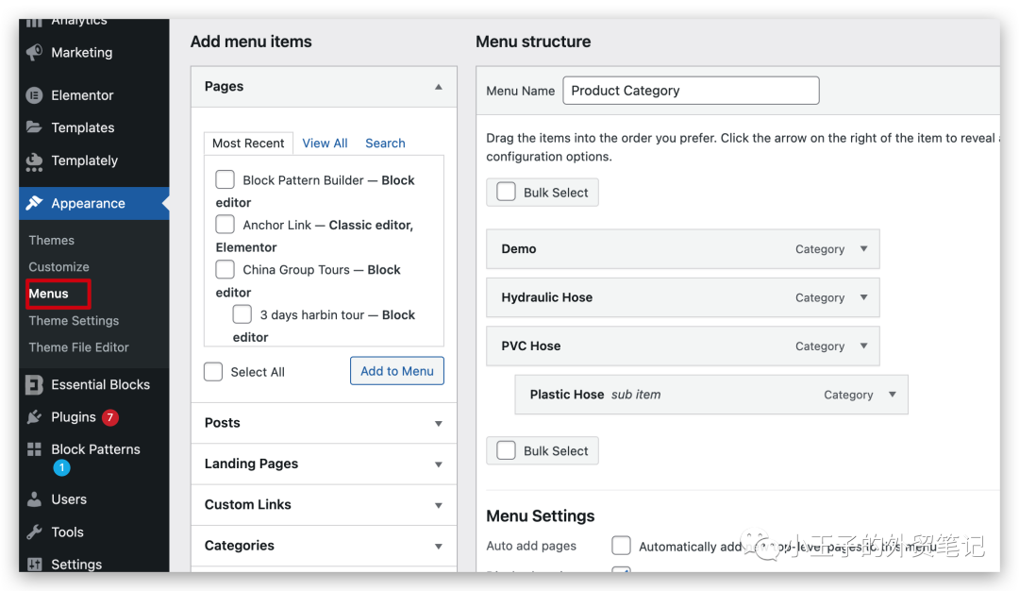Click the red 7 badge next to Plugins
The width and height of the screenshot is (1019, 591).
coord(109,417)
